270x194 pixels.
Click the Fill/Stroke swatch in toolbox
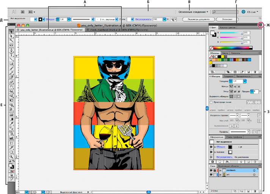(11, 166)
